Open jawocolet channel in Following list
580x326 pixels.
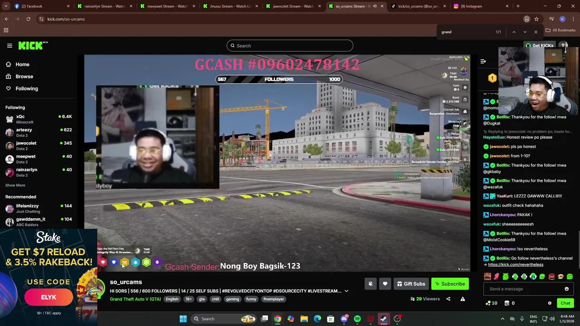pyautogui.click(x=39, y=145)
